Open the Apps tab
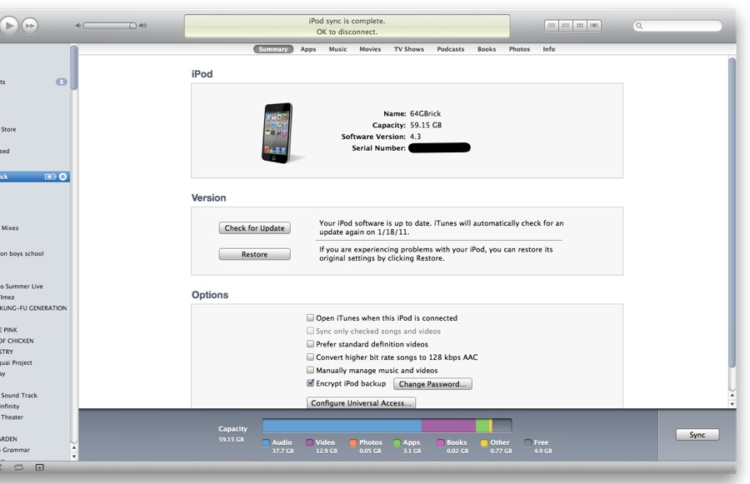The height and width of the screenshot is (484, 750). 308,49
